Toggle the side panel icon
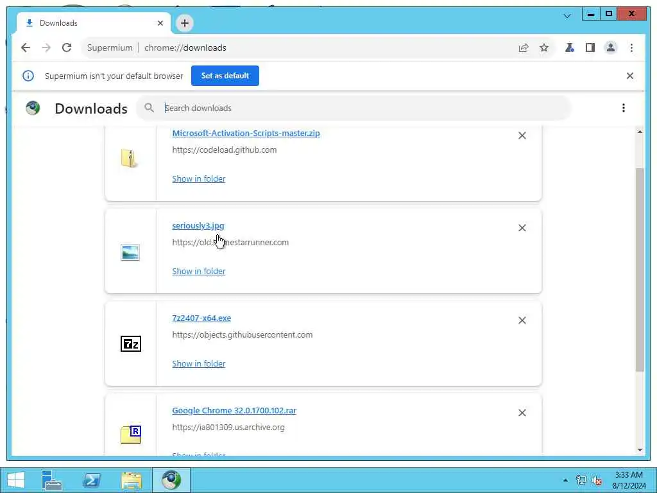The width and height of the screenshot is (657, 493). (x=590, y=48)
